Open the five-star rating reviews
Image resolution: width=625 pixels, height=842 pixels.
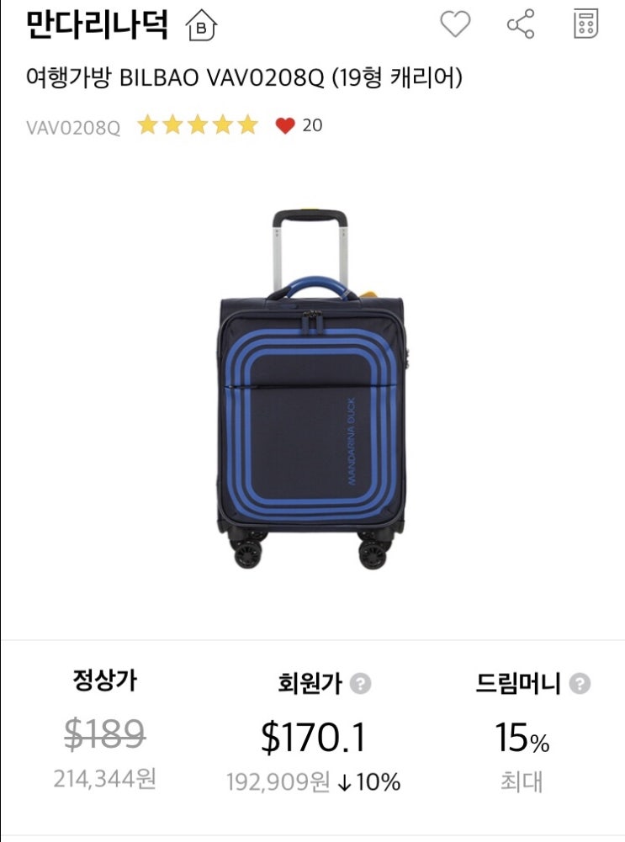click(x=198, y=125)
